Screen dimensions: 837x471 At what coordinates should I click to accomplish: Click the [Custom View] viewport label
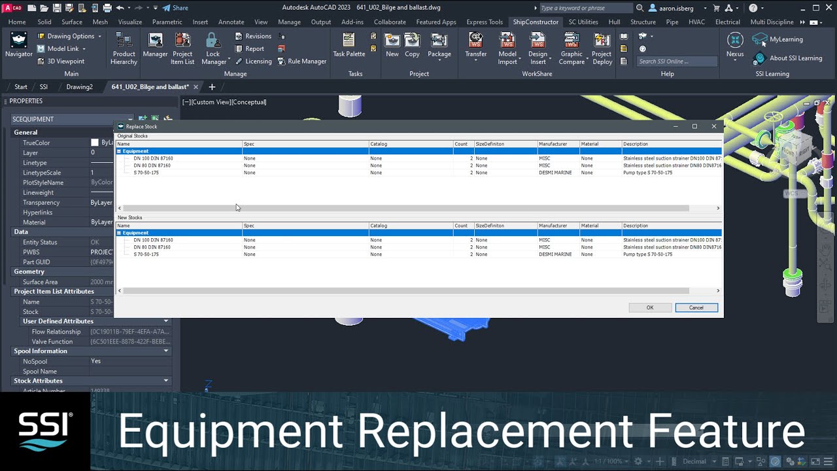click(211, 102)
